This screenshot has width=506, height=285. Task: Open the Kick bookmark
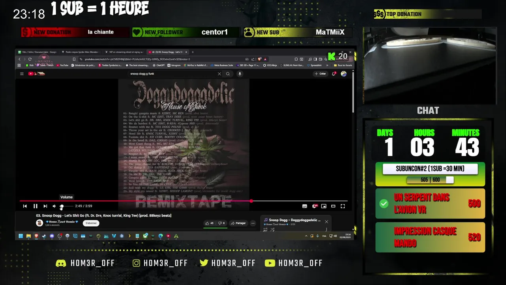pos(30,65)
